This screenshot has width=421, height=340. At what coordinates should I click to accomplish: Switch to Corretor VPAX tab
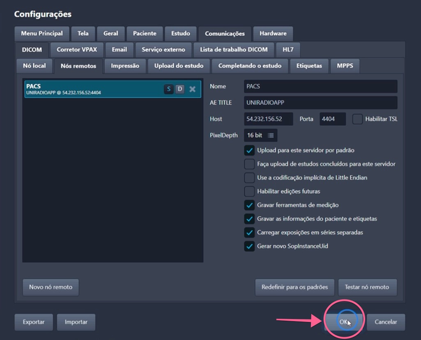[77, 50]
